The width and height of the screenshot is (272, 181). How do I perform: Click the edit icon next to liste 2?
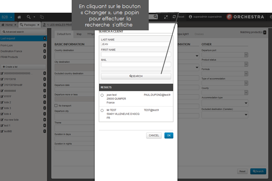[x=2, y=102]
